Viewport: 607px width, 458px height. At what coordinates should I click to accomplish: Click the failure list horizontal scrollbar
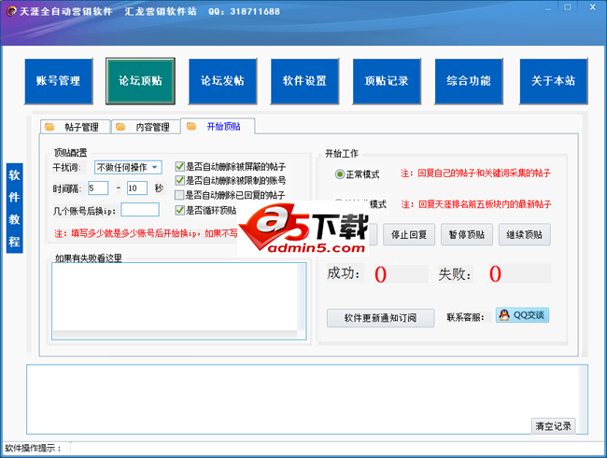coord(175,335)
